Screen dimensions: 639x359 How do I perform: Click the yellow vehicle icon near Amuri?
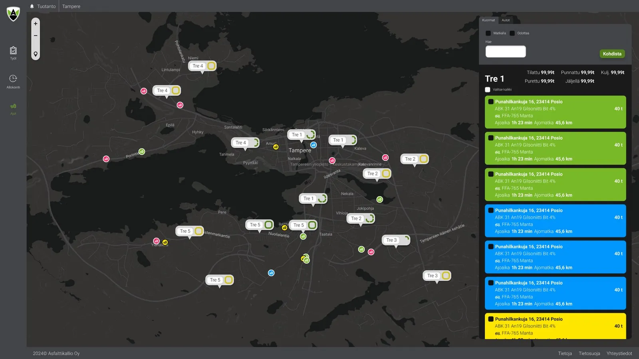coord(276,147)
